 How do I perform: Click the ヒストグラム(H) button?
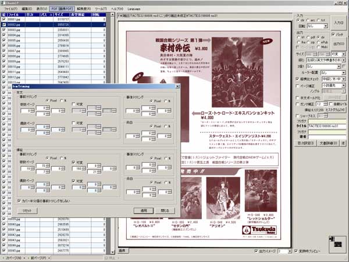(335, 110)
